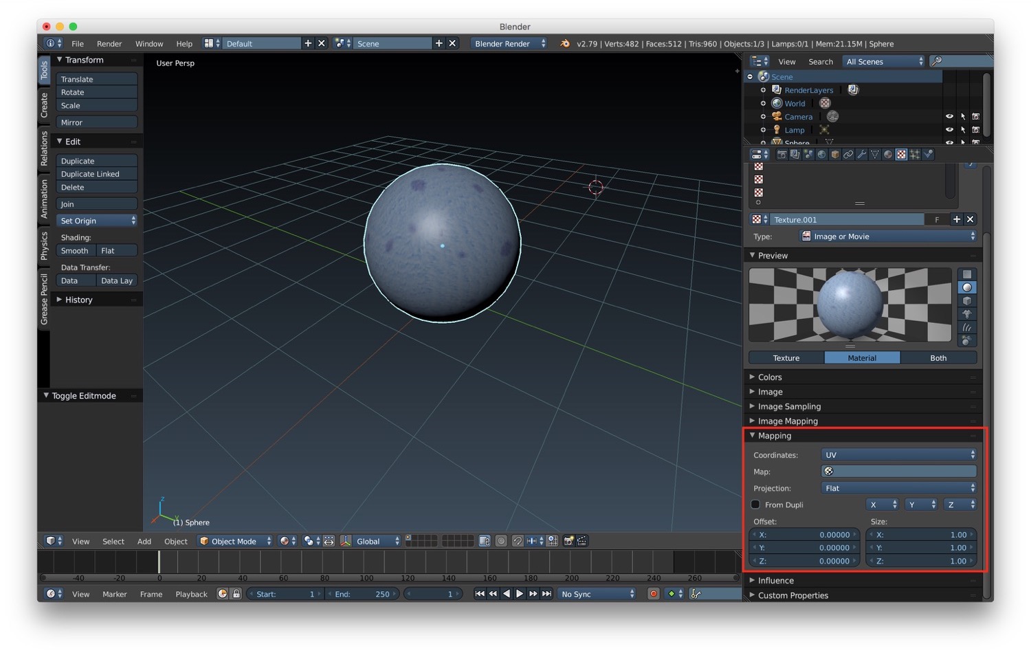Toggle preview range clock icon in timeline
Screen dimensions: 1031x653
223,594
